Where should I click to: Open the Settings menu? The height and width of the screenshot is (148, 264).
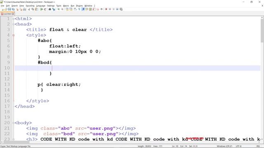pos(51,6)
